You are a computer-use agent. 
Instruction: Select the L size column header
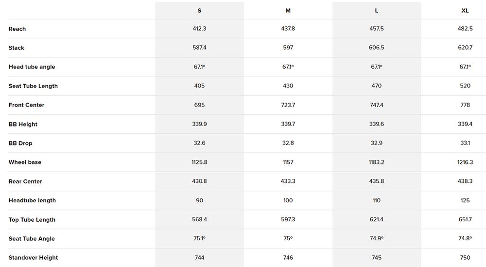377,11
